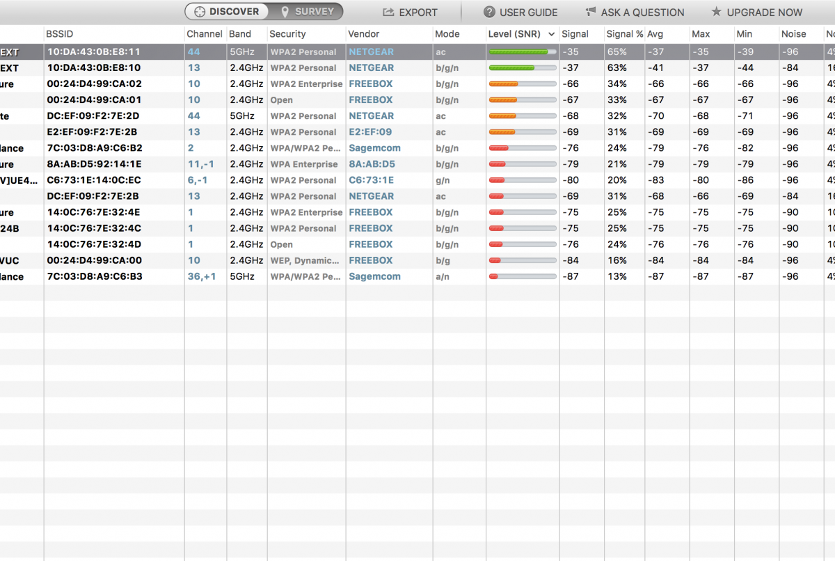
Task: Click the 21% signal percentage cell
Action: tap(617, 164)
